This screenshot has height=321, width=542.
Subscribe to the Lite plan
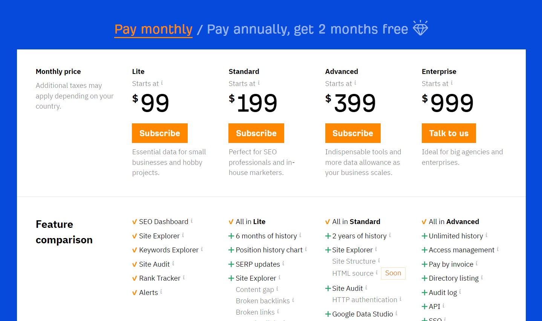point(159,133)
